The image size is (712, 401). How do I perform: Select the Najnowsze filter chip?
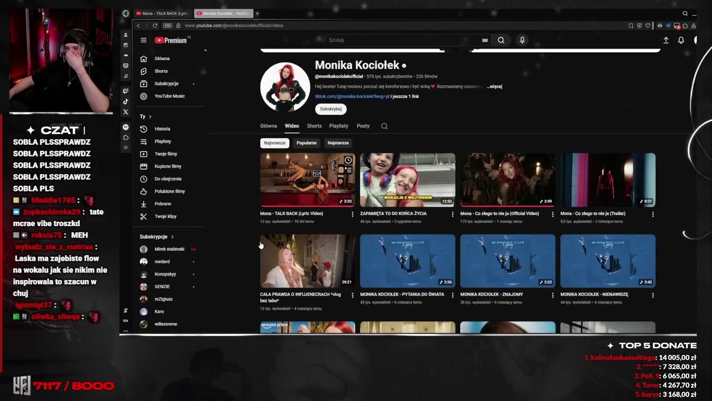click(275, 143)
